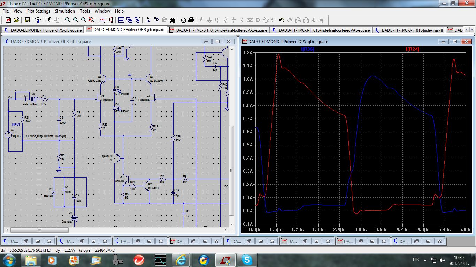The image size is (476, 267).
Task: Open the Plot Settings menu
Action: [39, 11]
